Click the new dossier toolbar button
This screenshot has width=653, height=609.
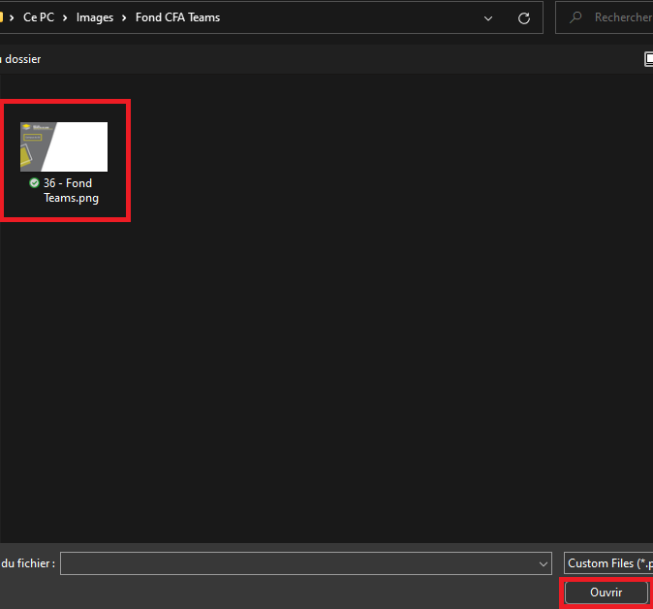pos(19,59)
